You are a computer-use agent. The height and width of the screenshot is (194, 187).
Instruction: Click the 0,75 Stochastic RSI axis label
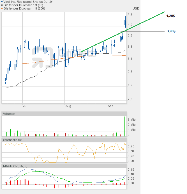tap(131, 146)
